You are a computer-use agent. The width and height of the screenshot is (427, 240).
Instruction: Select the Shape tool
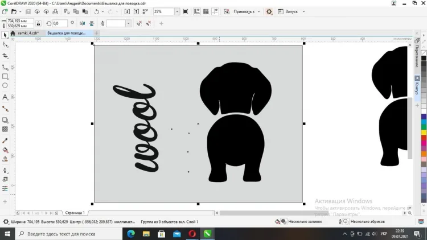pyautogui.click(x=5, y=45)
